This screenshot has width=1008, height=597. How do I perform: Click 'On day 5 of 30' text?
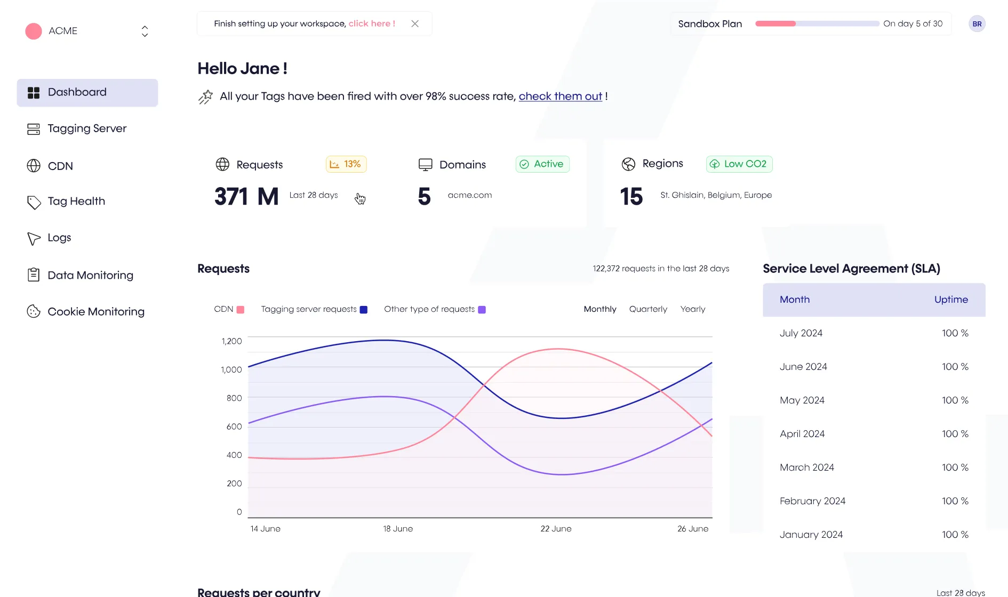point(913,23)
